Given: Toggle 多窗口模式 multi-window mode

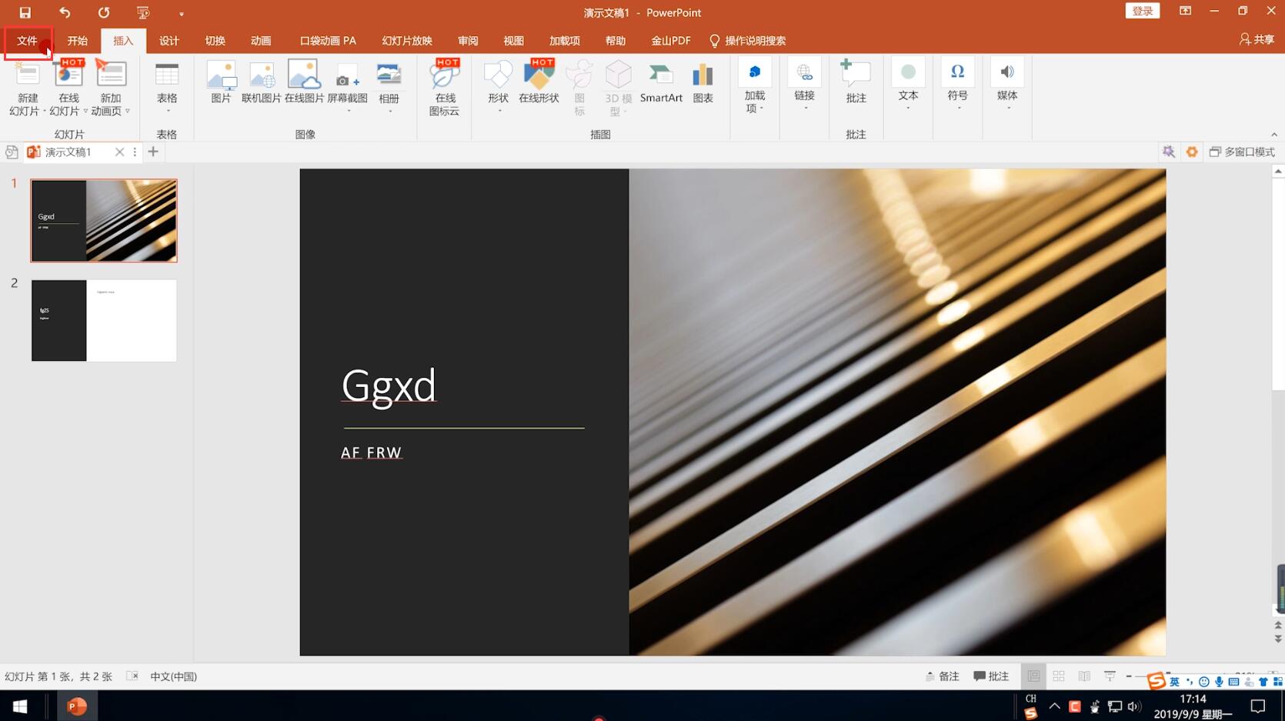Looking at the screenshot, I should tap(1242, 152).
